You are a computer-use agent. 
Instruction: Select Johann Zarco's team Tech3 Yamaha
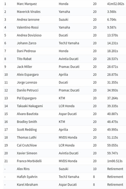click(69, 43)
